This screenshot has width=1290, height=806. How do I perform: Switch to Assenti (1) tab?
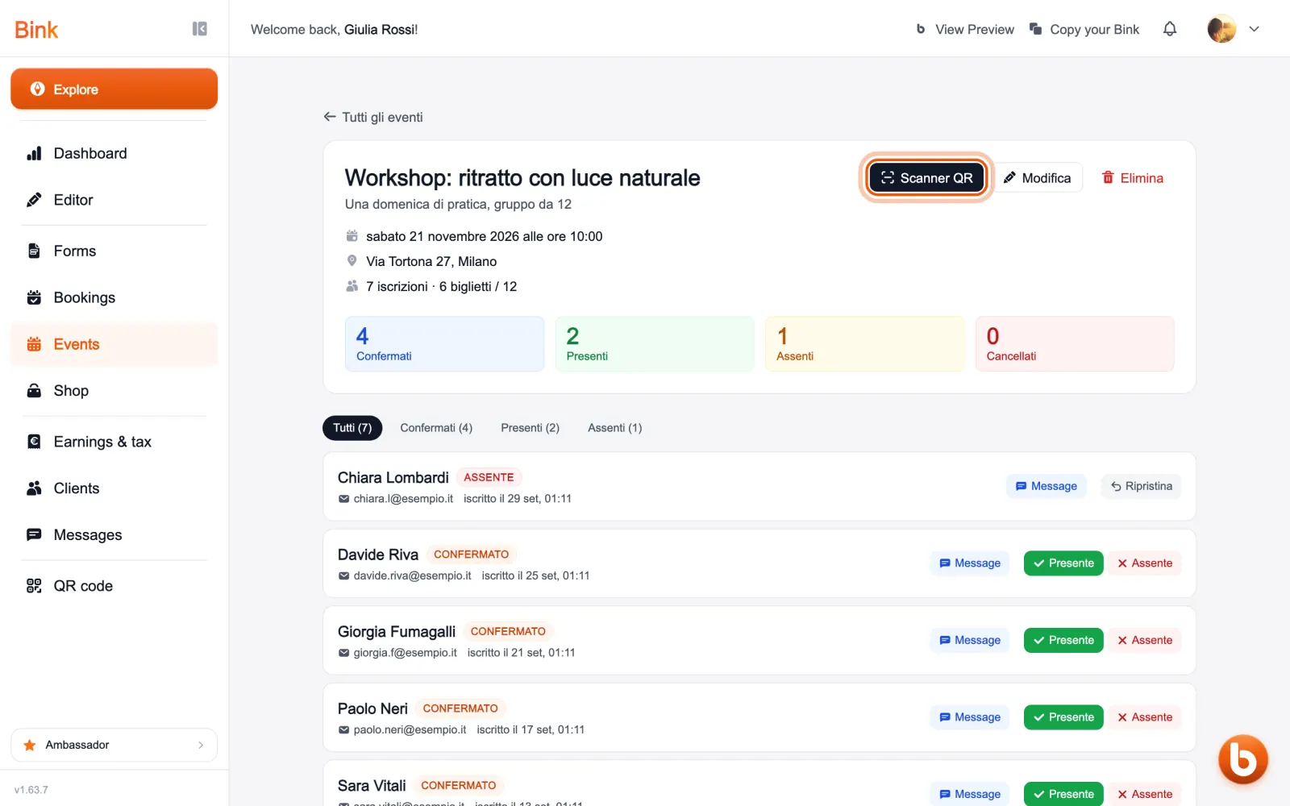(x=615, y=428)
